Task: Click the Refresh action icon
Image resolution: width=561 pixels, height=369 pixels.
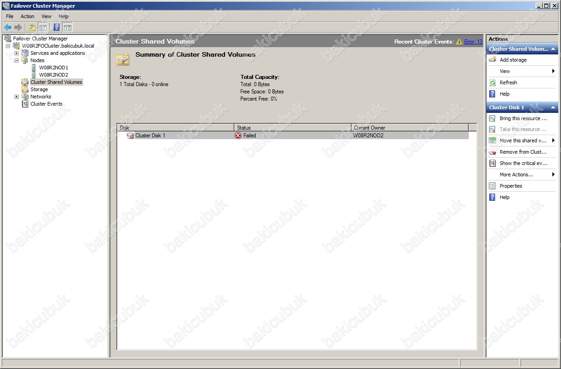Action: (x=492, y=83)
